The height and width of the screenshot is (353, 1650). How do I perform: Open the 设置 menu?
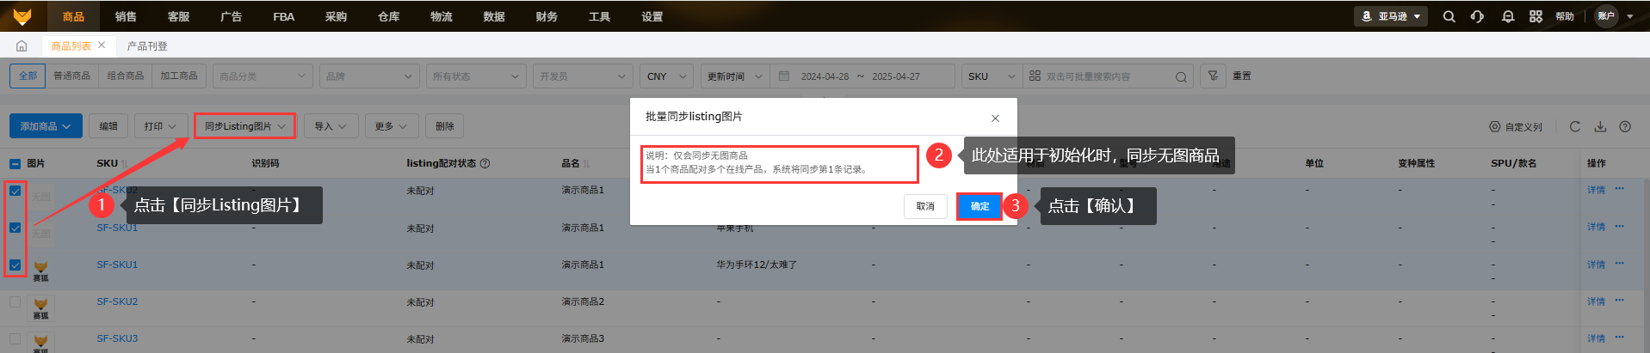coord(652,16)
